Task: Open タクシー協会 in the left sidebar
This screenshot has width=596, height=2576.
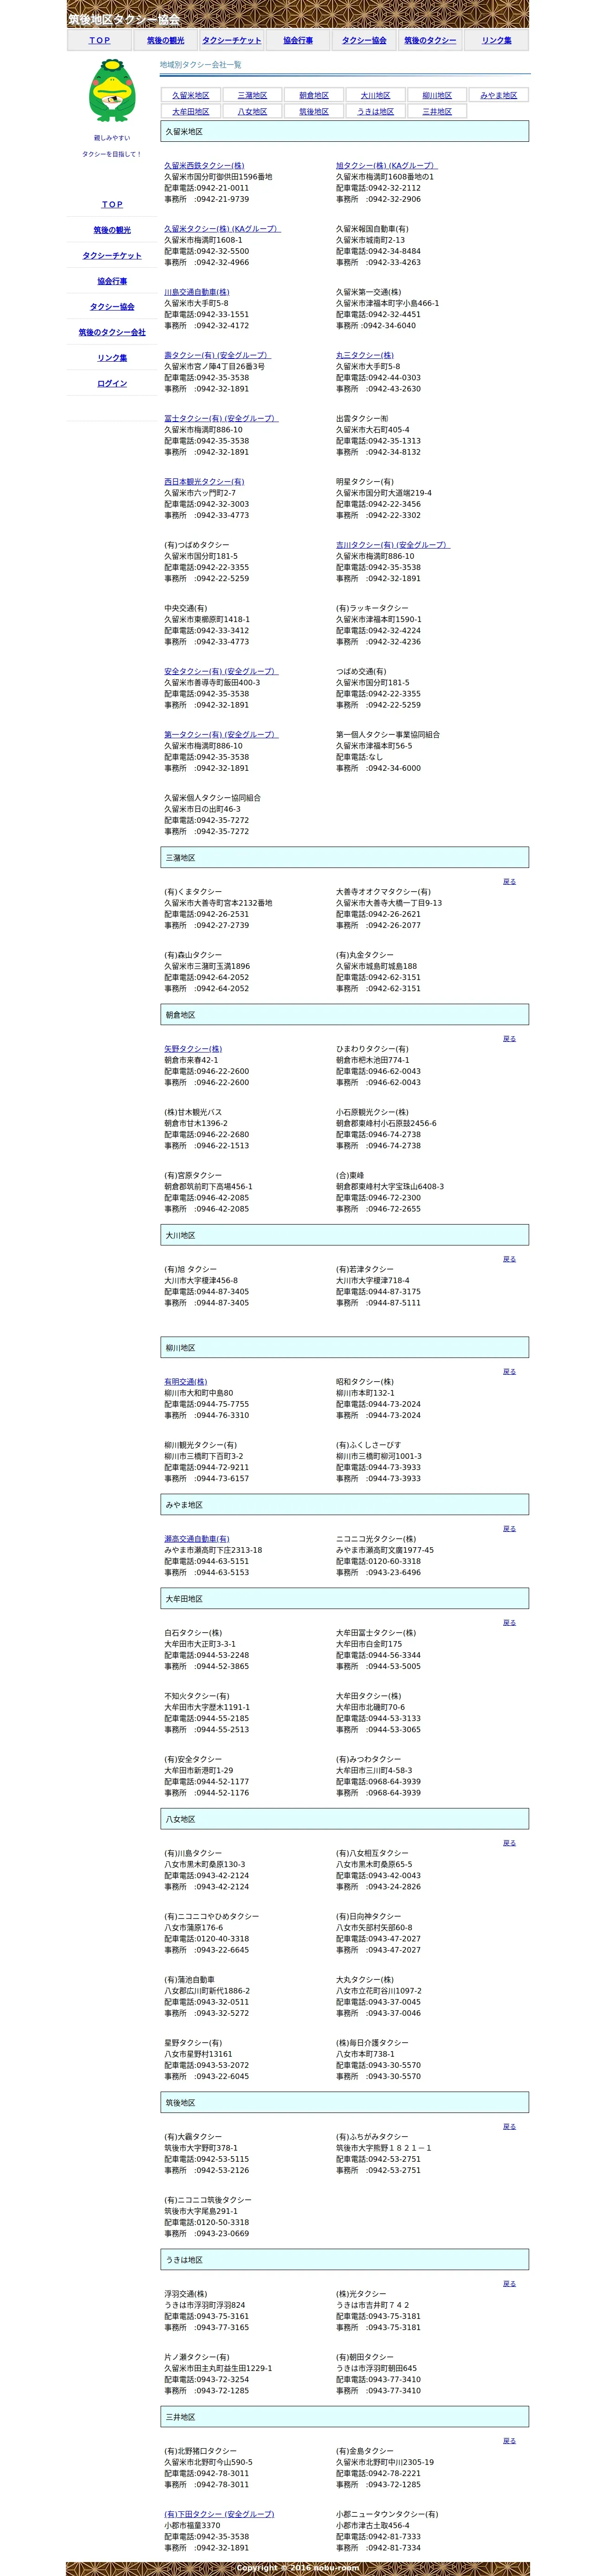Action: tap(112, 306)
